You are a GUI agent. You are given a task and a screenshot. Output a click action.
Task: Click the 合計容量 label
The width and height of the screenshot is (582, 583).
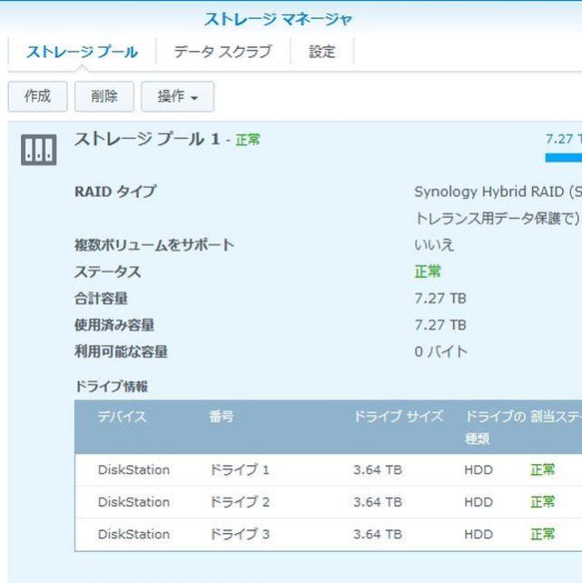101,299
